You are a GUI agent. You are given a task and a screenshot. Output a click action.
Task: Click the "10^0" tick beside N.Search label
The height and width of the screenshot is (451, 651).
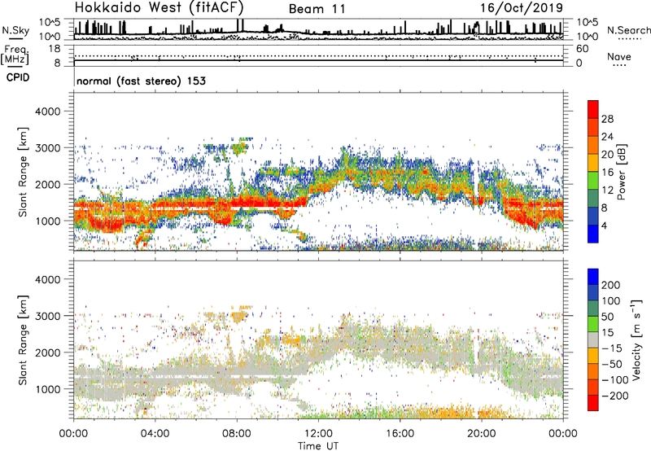(x=588, y=37)
